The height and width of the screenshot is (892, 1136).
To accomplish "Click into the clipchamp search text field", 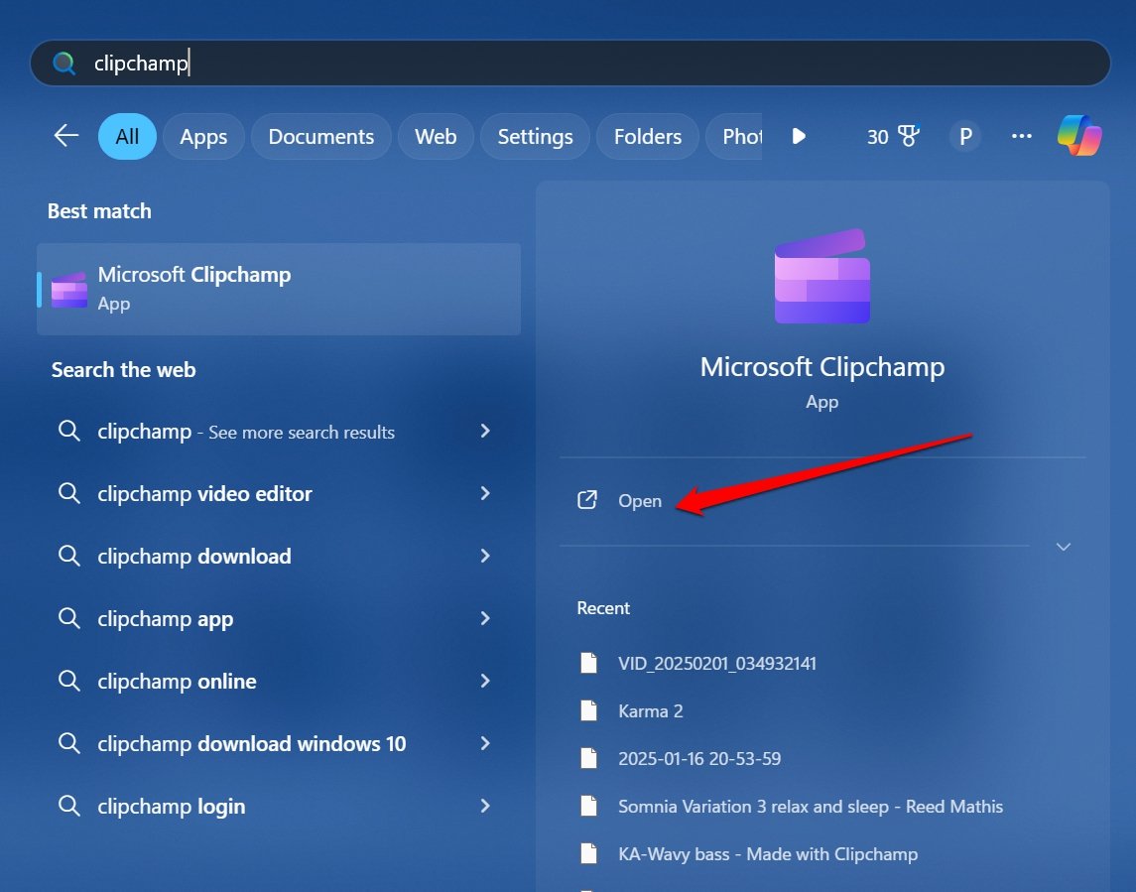I will coord(570,64).
